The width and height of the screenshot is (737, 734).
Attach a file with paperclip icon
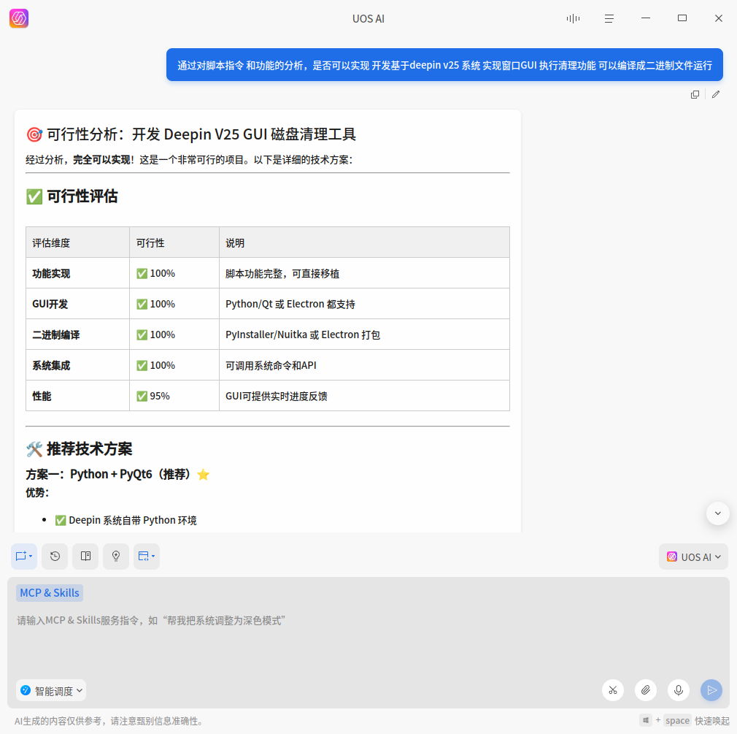(x=646, y=690)
